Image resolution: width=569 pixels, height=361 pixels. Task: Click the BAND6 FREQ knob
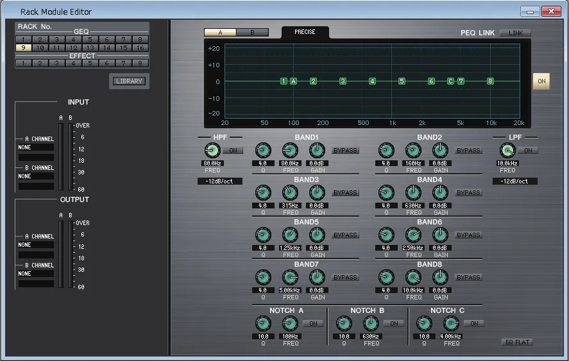click(x=413, y=235)
